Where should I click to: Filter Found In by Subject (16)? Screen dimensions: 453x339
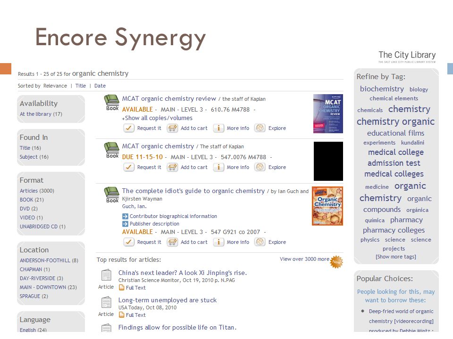tap(34, 157)
